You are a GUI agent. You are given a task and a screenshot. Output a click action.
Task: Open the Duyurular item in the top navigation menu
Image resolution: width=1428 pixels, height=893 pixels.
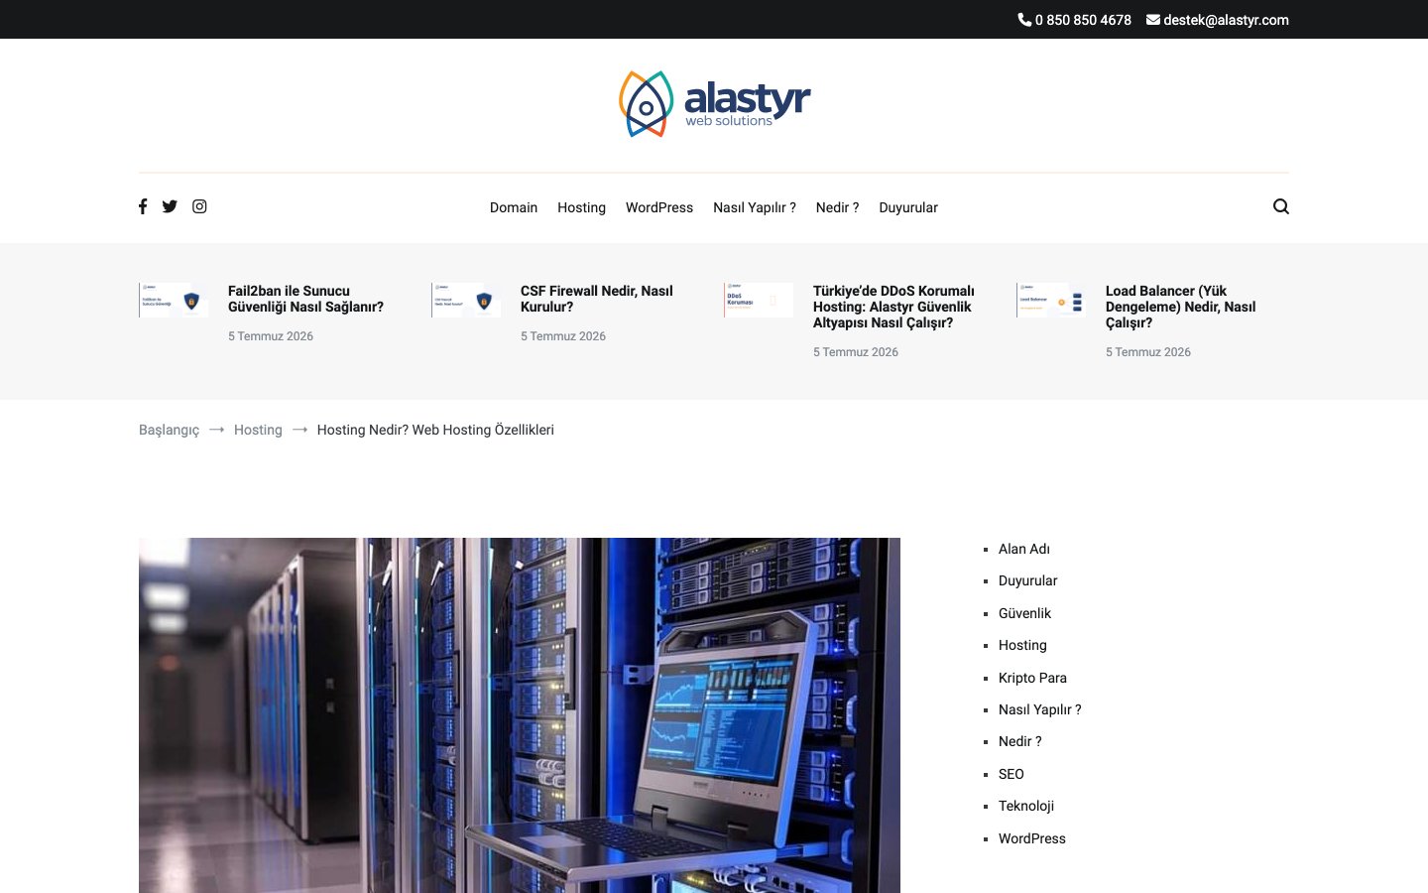908,207
